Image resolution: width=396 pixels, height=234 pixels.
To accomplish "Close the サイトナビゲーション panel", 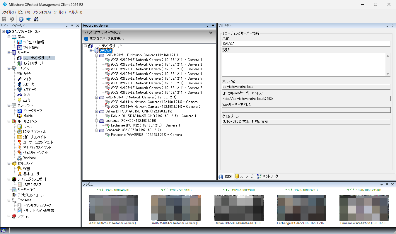I will 78,26.
